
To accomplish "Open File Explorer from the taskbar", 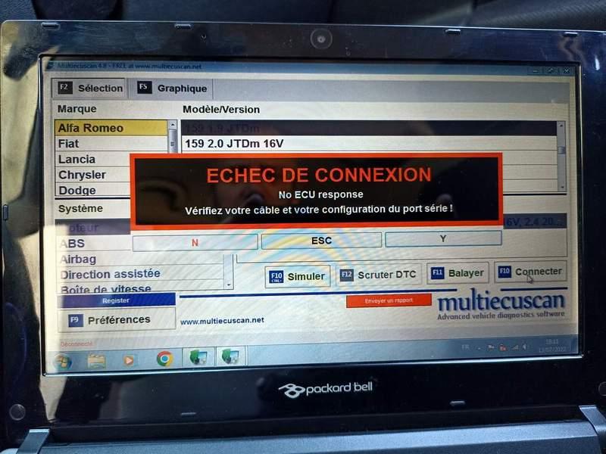I will [96, 360].
